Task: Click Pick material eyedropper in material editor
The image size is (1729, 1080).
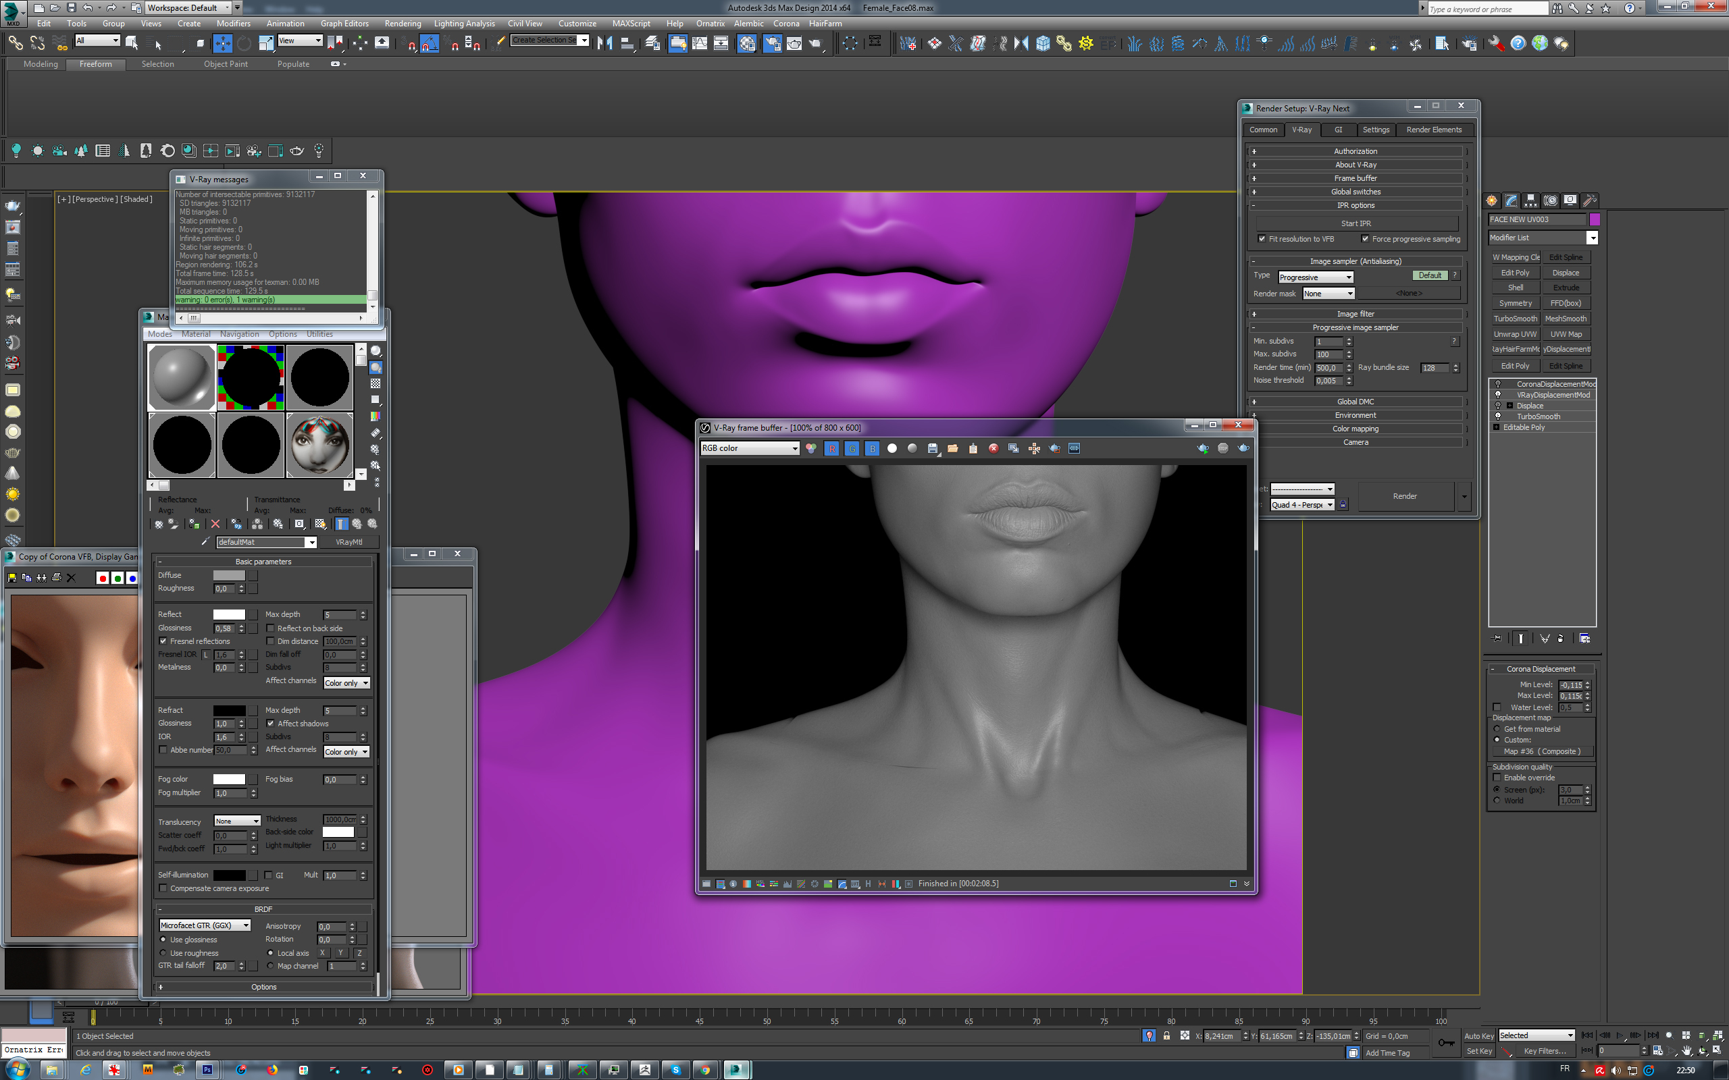Action: [205, 542]
